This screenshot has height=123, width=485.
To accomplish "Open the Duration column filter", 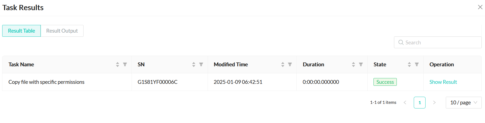I will (x=361, y=64).
